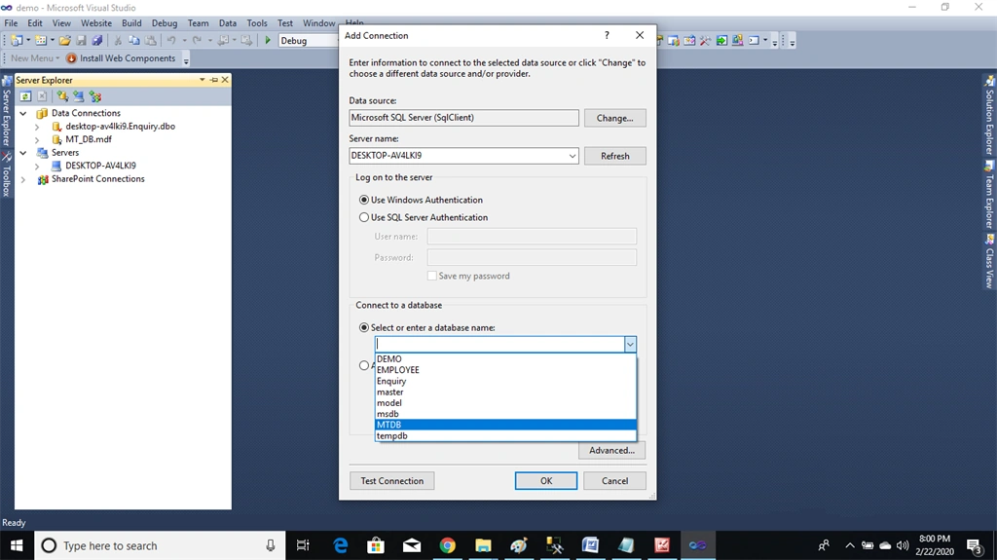Viewport: 997px width, 560px height.
Task: Open Build menu
Action: tap(131, 23)
